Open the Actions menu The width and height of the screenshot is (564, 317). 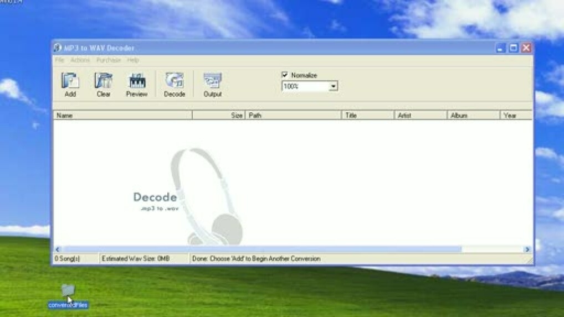point(80,60)
